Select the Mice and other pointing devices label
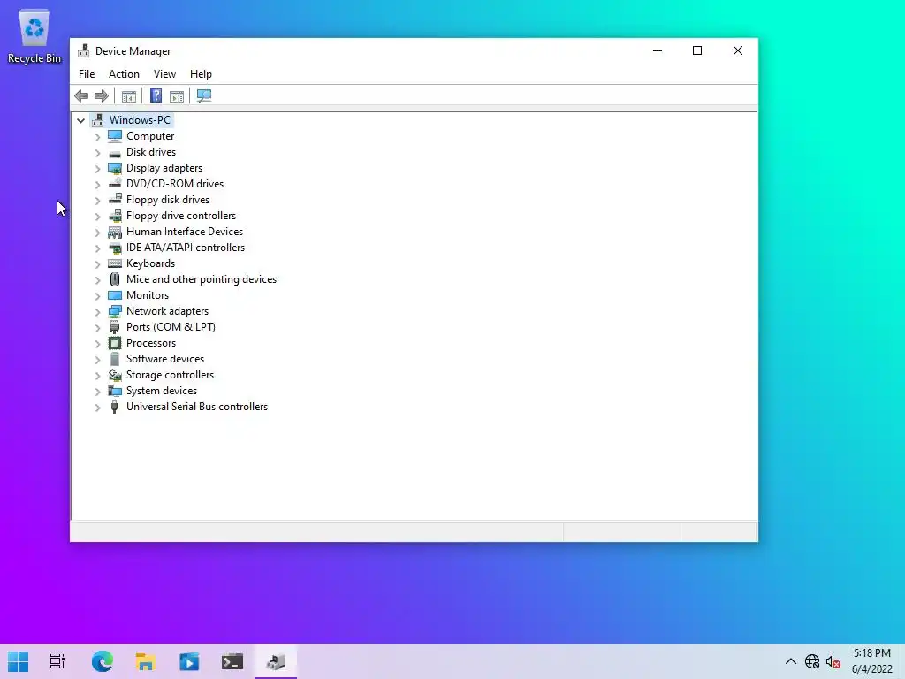Screen dimensions: 905x679 (x=202, y=279)
